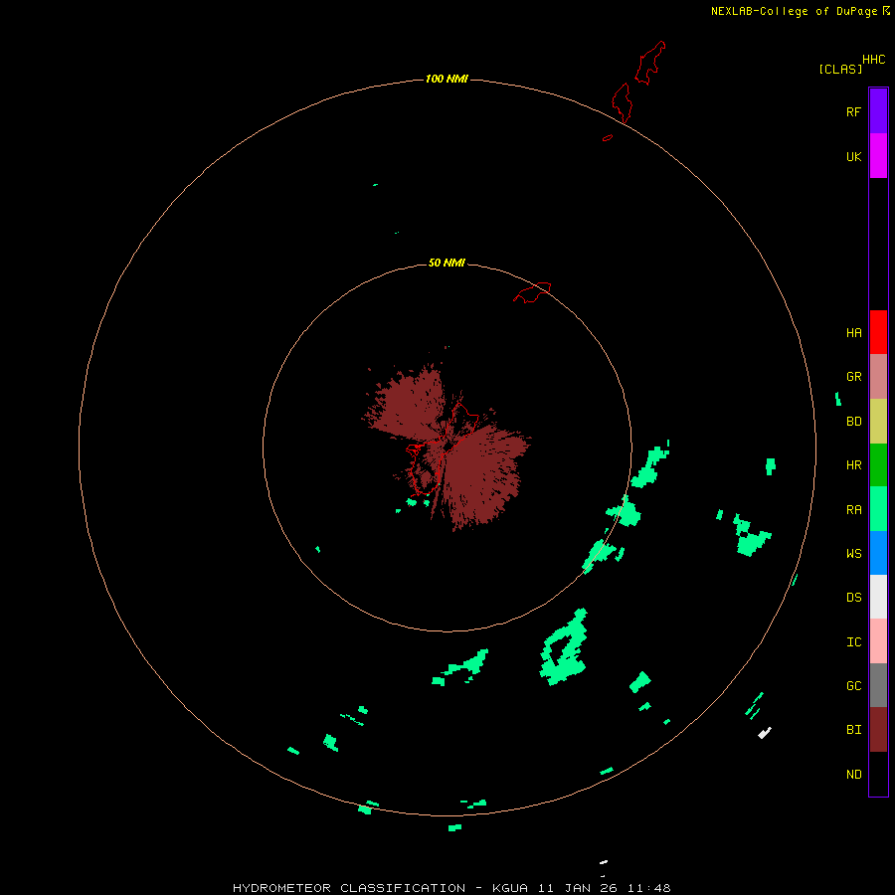This screenshot has width=895, height=895.
Task: Select the GR salmon legend swatch
Action: [878, 377]
